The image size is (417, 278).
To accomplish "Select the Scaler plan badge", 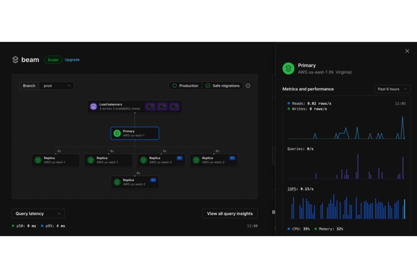I will (53, 59).
